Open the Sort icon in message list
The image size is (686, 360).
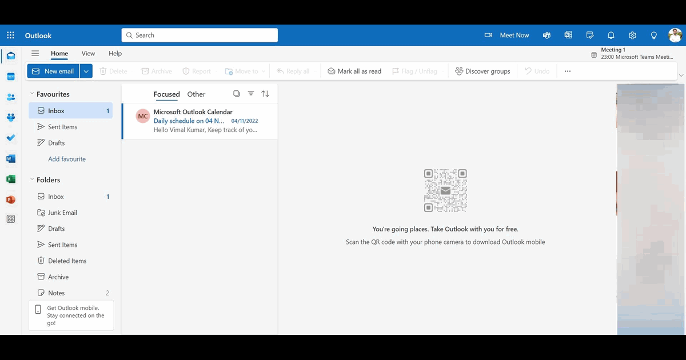coord(265,94)
